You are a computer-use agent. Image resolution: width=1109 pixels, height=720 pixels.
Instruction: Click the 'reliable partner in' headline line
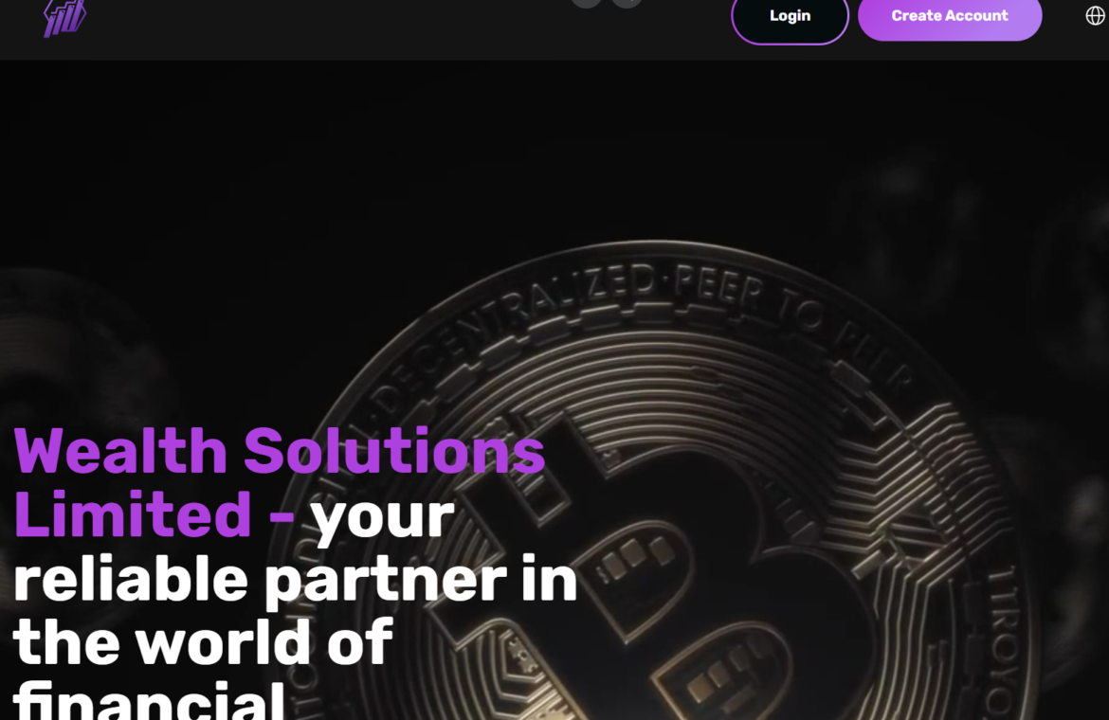(295, 581)
